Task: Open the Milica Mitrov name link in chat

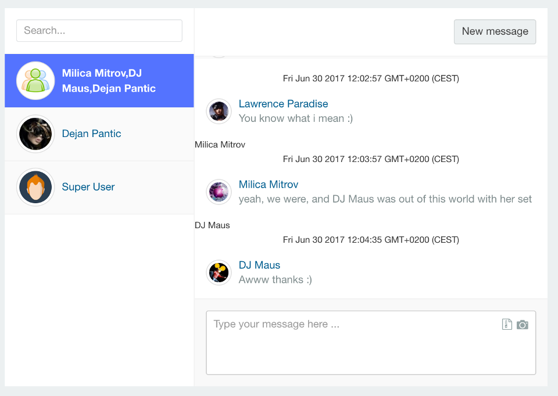Action: pos(269,185)
